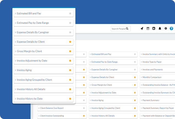Star Estimated Pay by Date Range in background list
The image size is (175, 119).
135,62
